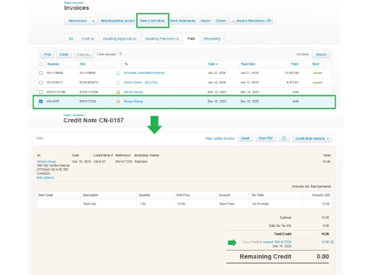The height and width of the screenshot is (275, 367).
Task: Click the Bank fee description cell
Action: pyautogui.click(x=89, y=204)
